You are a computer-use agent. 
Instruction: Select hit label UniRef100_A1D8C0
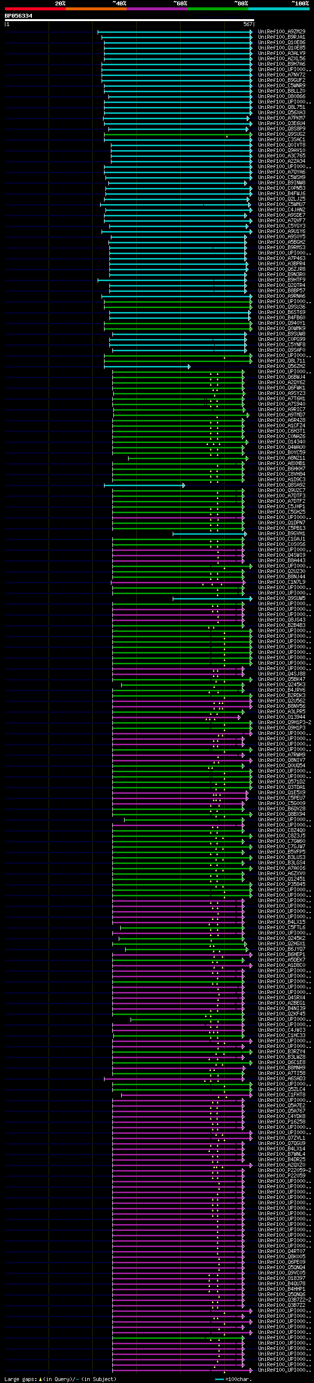coord(282,965)
